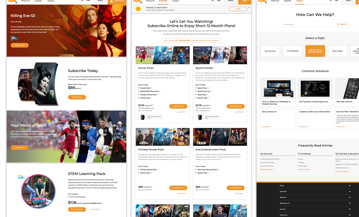
Task: Click the Now logo on the home page
Action: click(12, 1)
